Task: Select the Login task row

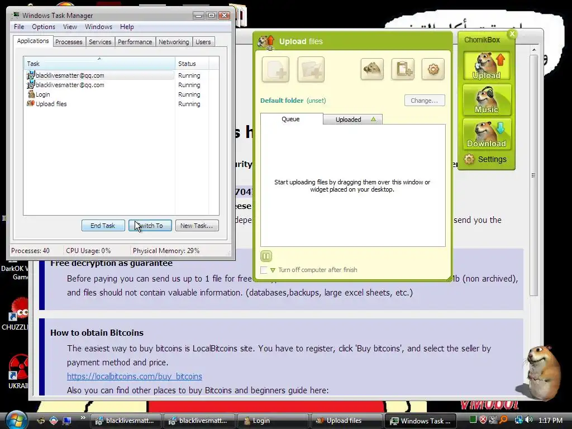Action: point(99,94)
